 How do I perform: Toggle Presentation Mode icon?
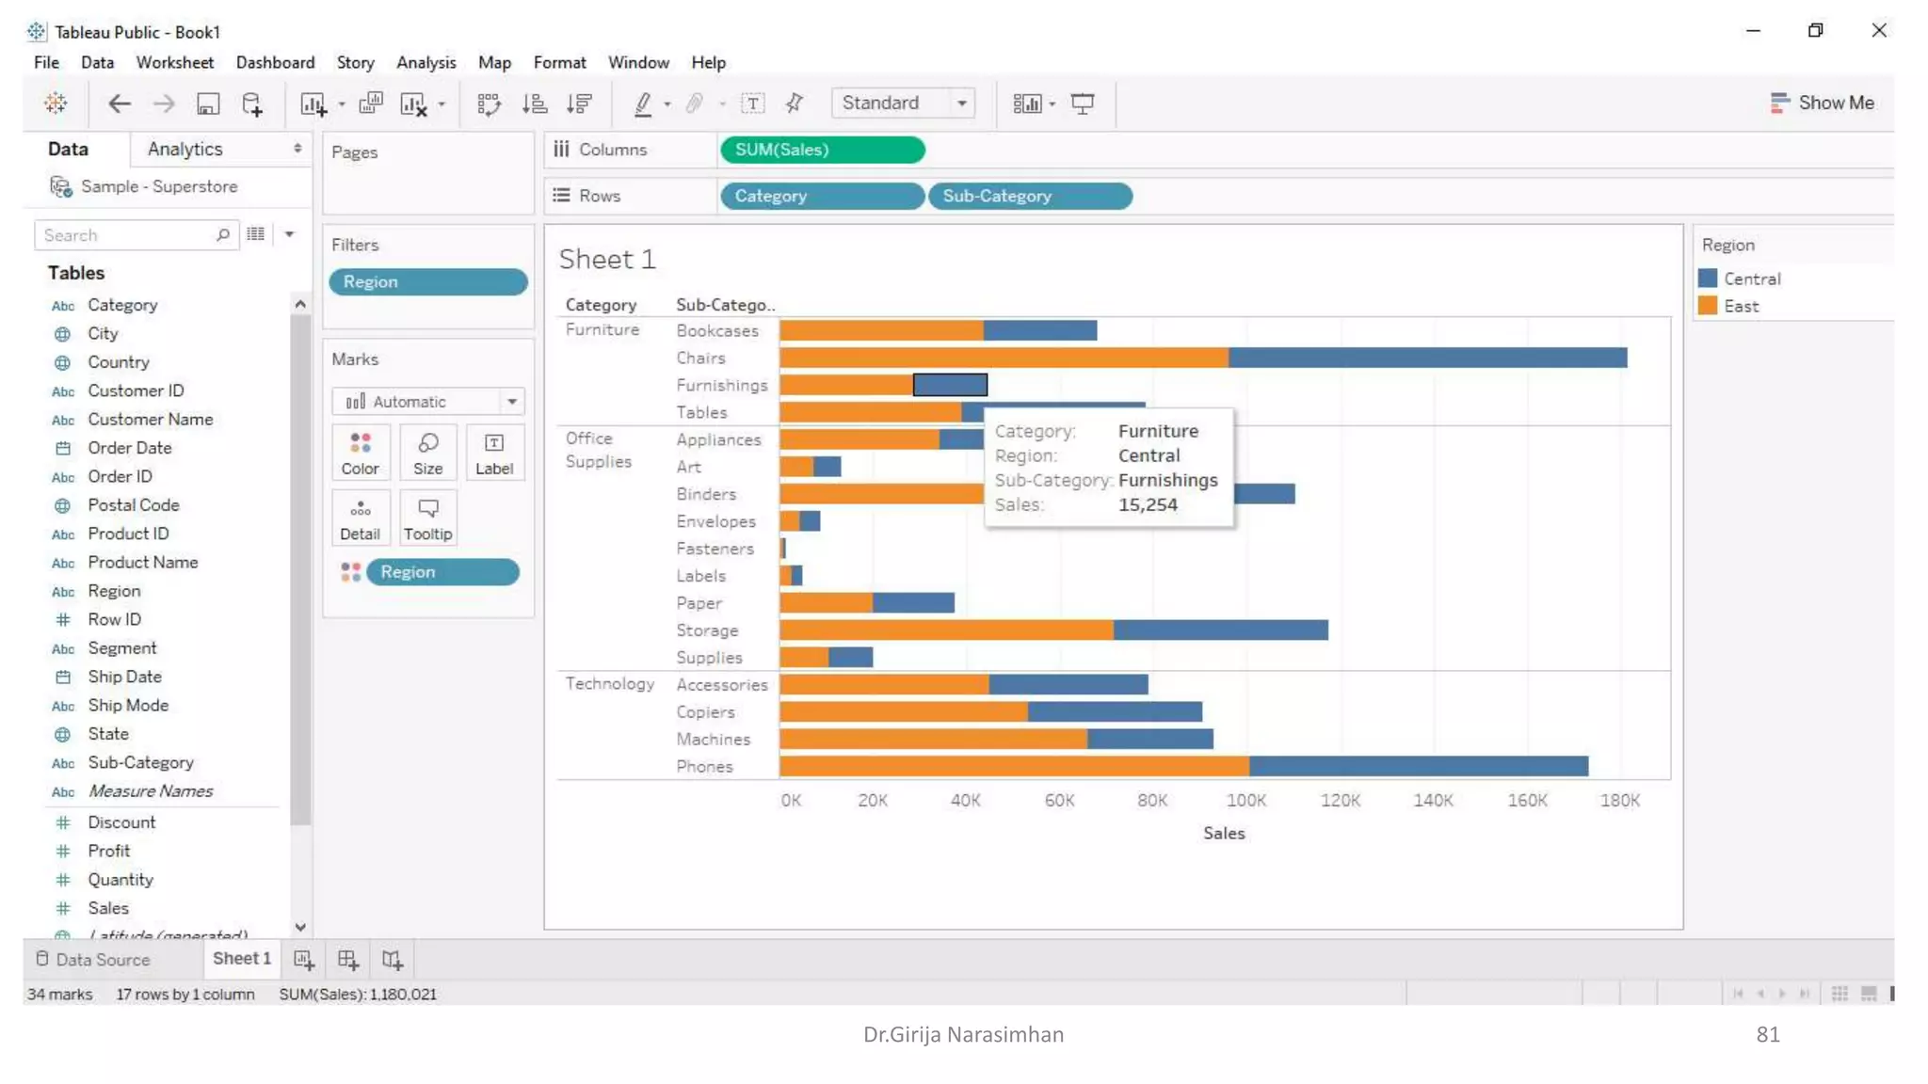(x=1083, y=104)
